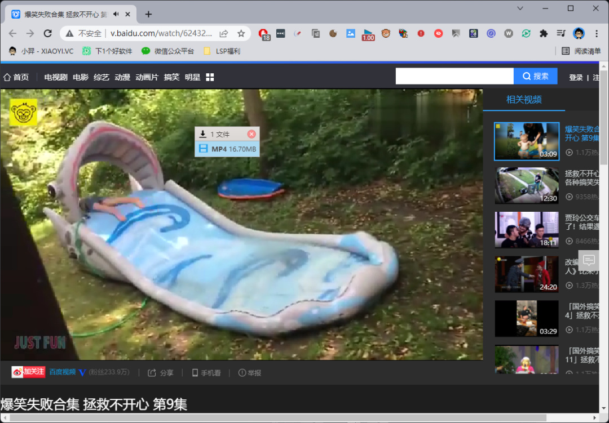Open the Chrome extensions puzzle icon
The height and width of the screenshot is (423, 609).
coord(544,33)
